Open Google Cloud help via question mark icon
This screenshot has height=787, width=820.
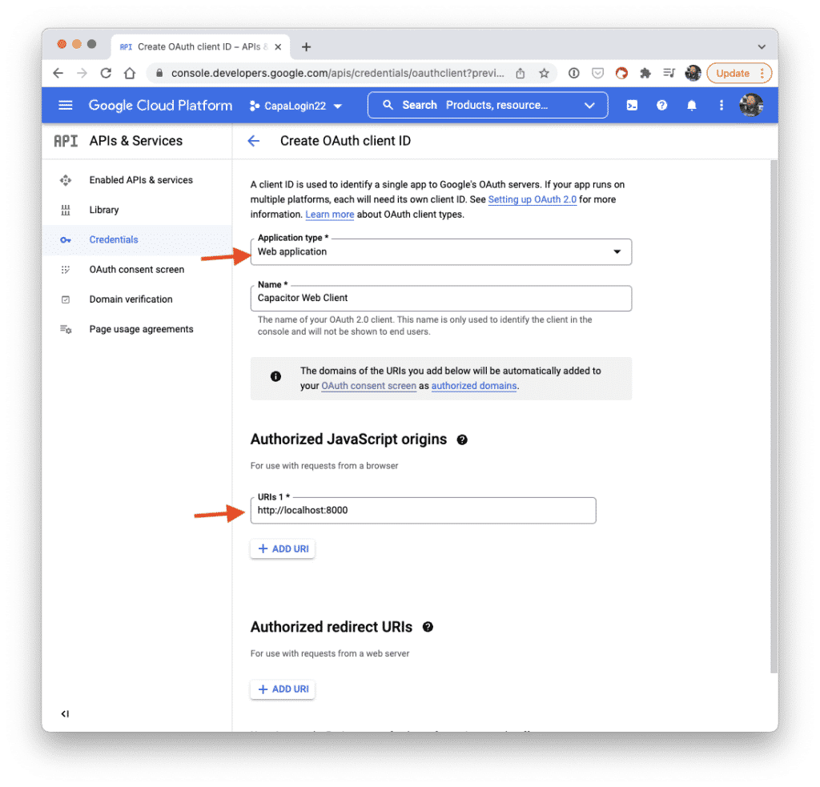pyautogui.click(x=661, y=105)
